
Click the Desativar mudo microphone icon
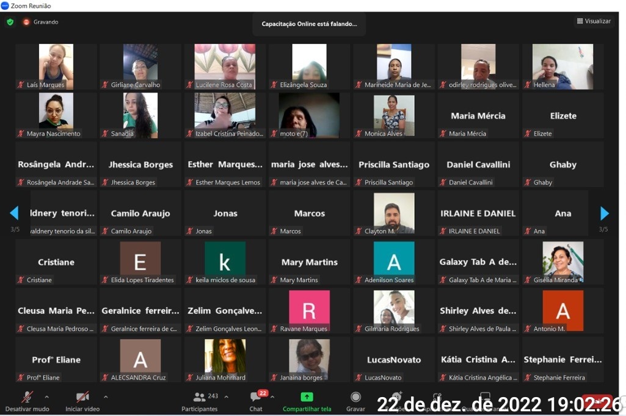(27, 396)
